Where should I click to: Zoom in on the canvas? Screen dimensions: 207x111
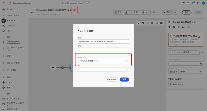(x=157, y=23)
